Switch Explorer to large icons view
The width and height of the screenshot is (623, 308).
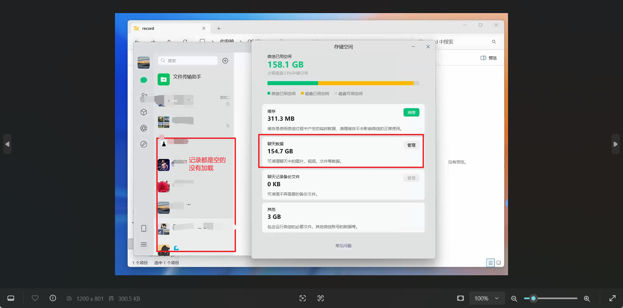tap(499, 263)
